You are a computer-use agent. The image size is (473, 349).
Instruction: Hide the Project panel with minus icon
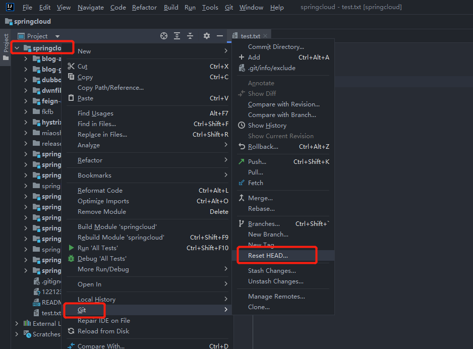click(x=220, y=36)
